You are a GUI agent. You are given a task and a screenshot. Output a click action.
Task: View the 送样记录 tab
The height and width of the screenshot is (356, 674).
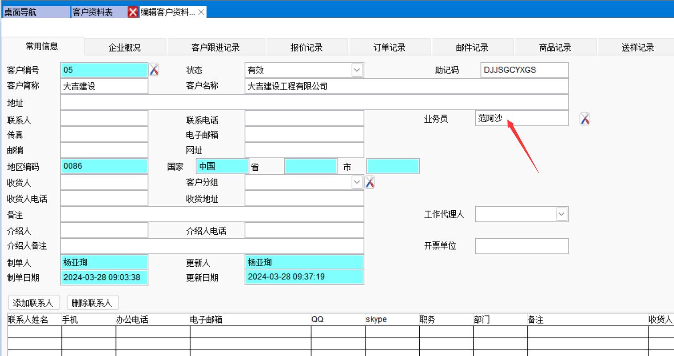[x=637, y=48]
